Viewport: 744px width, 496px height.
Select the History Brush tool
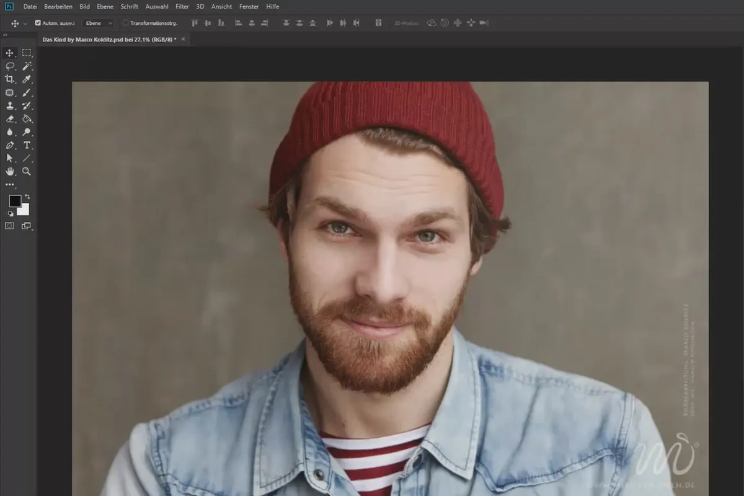[x=27, y=105]
